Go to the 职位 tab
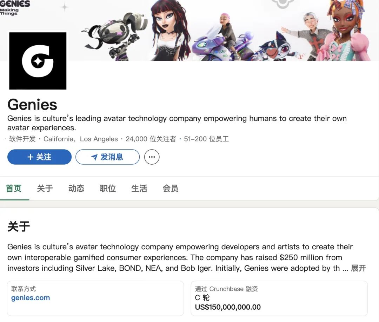This screenshot has height=322, width=379. click(x=108, y=188)
